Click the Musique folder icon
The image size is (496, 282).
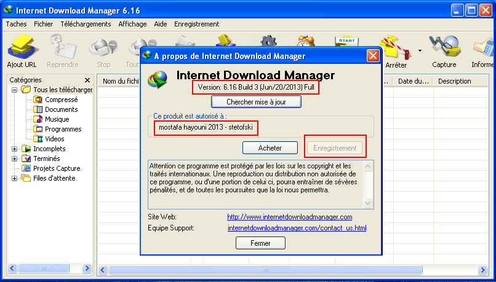pos(38,119)
